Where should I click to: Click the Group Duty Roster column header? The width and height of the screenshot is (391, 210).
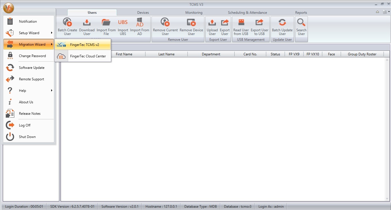pos(362,54)
